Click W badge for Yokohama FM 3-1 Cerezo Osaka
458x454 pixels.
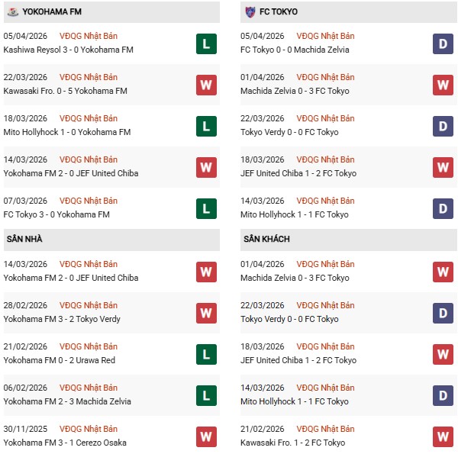tap(205, 436)
